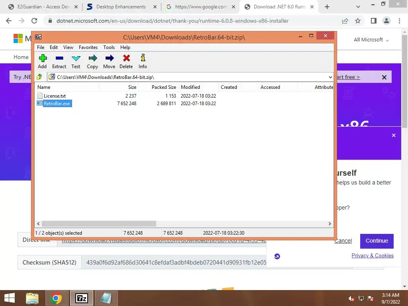This screenshot has width=408, height=306.
Task: Share this page from the address bar
Action: 345,21
